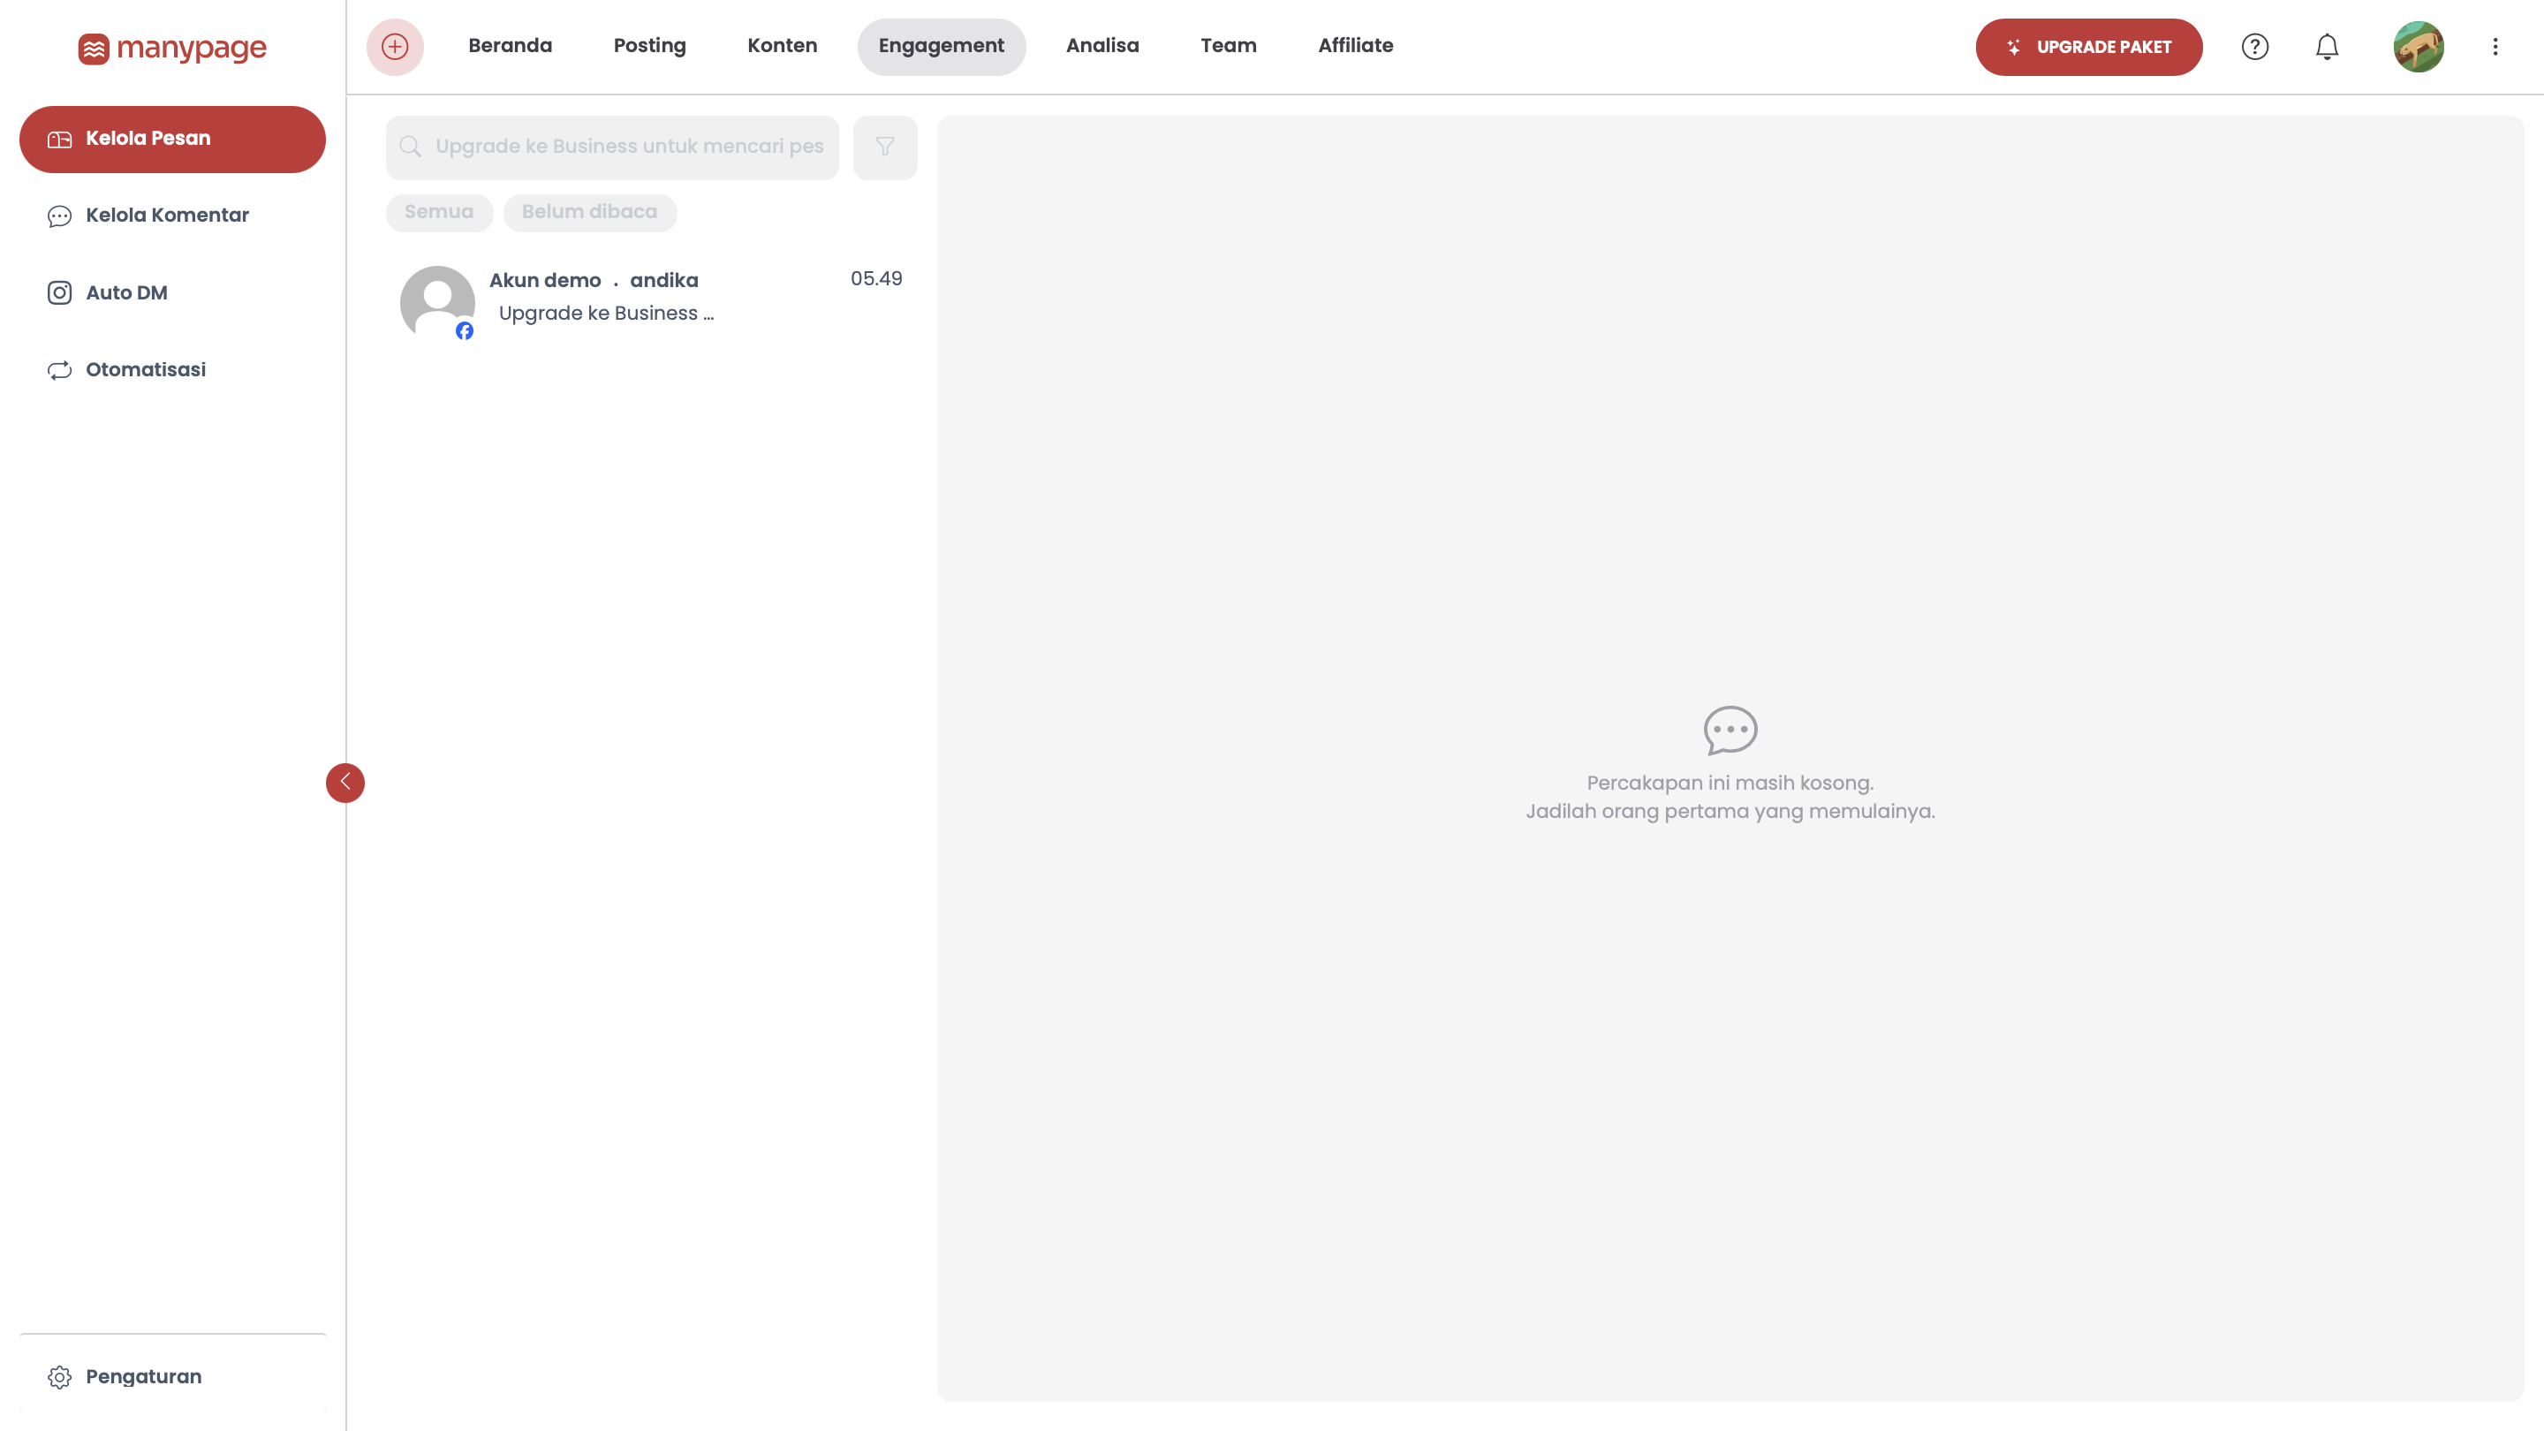
Task: Select the Otomatisasi loop icon
Action: pos(59,369)
